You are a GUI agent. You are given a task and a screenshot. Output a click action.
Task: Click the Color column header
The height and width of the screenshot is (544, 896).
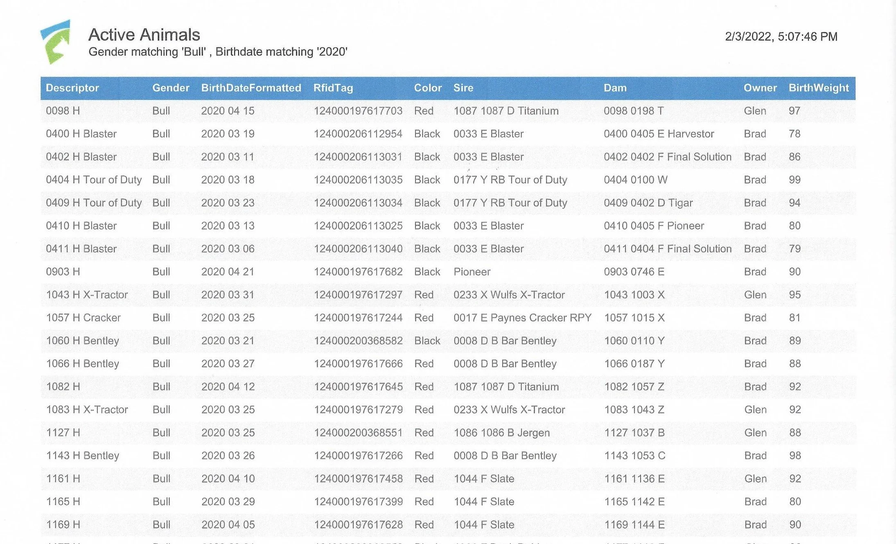[427, 88]
